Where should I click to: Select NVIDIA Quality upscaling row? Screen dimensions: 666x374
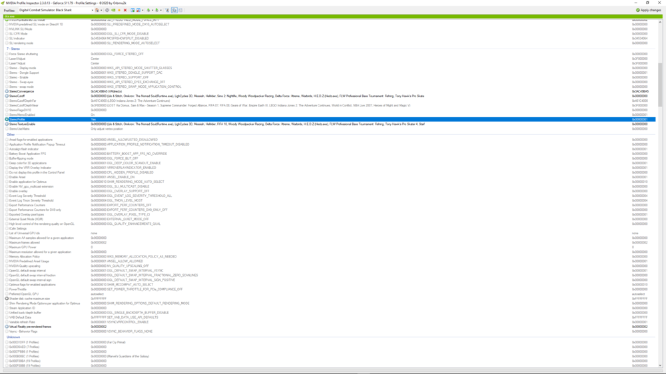click(329, 266)
